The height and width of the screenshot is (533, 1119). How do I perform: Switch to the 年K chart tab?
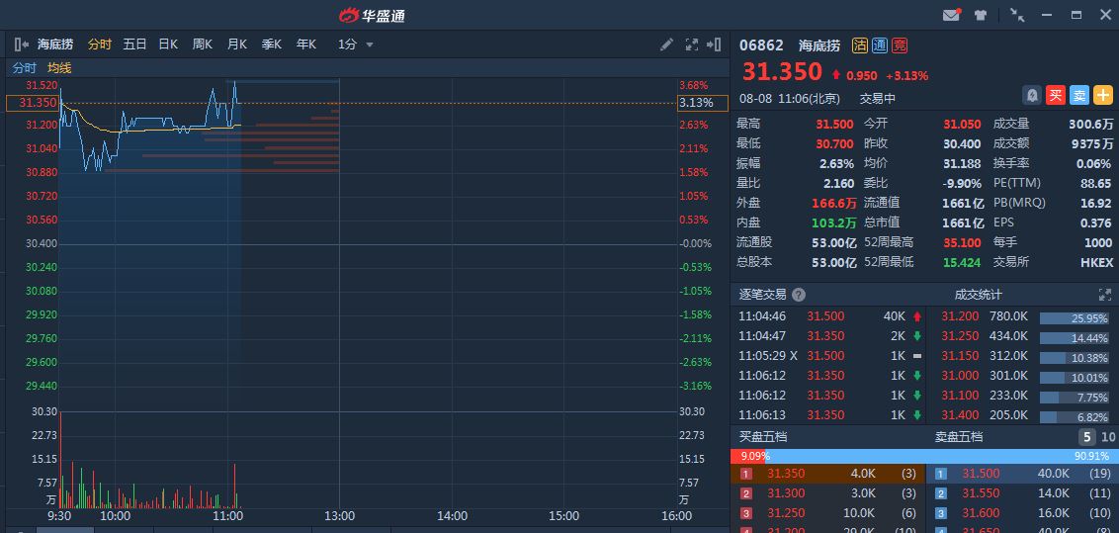point(306,44)
